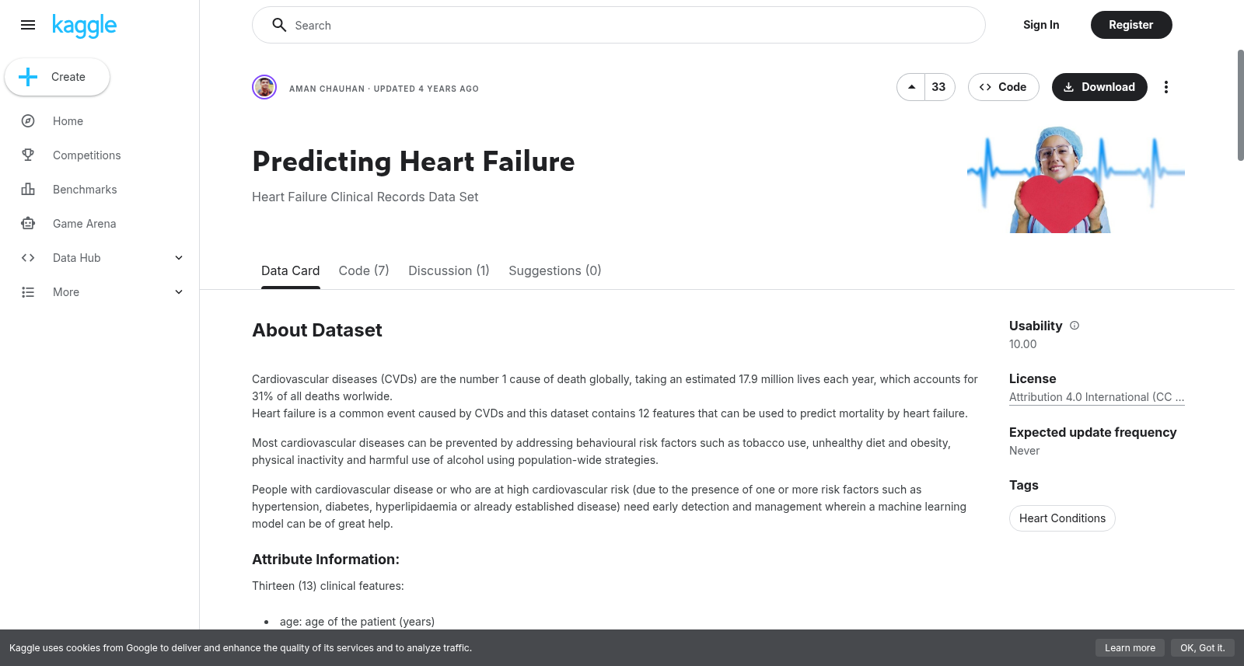Open the Discussion (1) tab
1244x666 pixels.
click(x=449, y=270)
